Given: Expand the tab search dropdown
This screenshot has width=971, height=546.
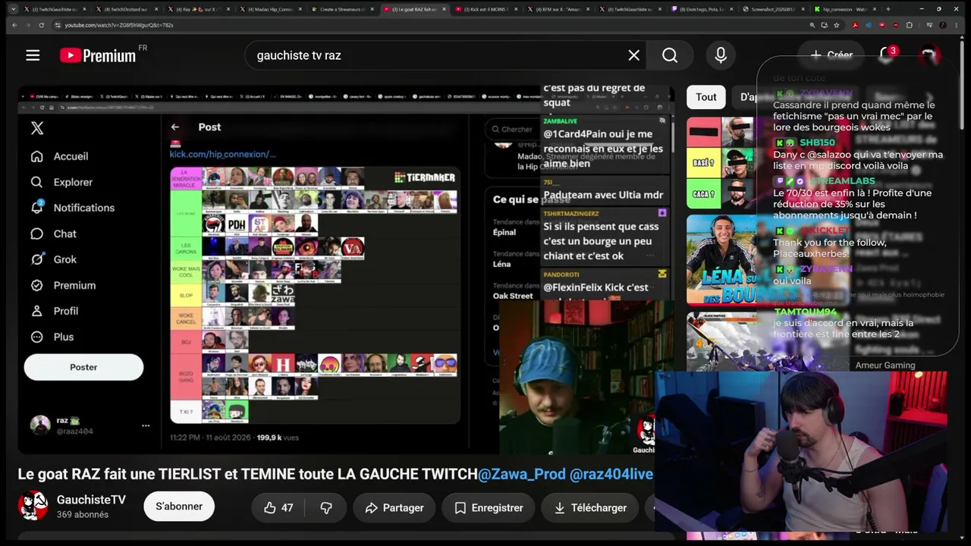Looking at the screenshot, I should [13, 9].
